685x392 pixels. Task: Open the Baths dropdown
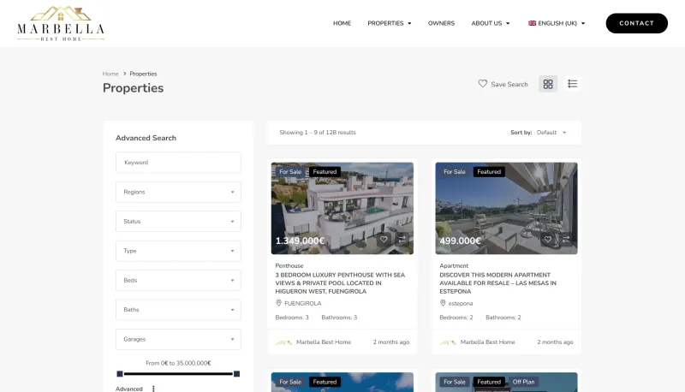178,310
